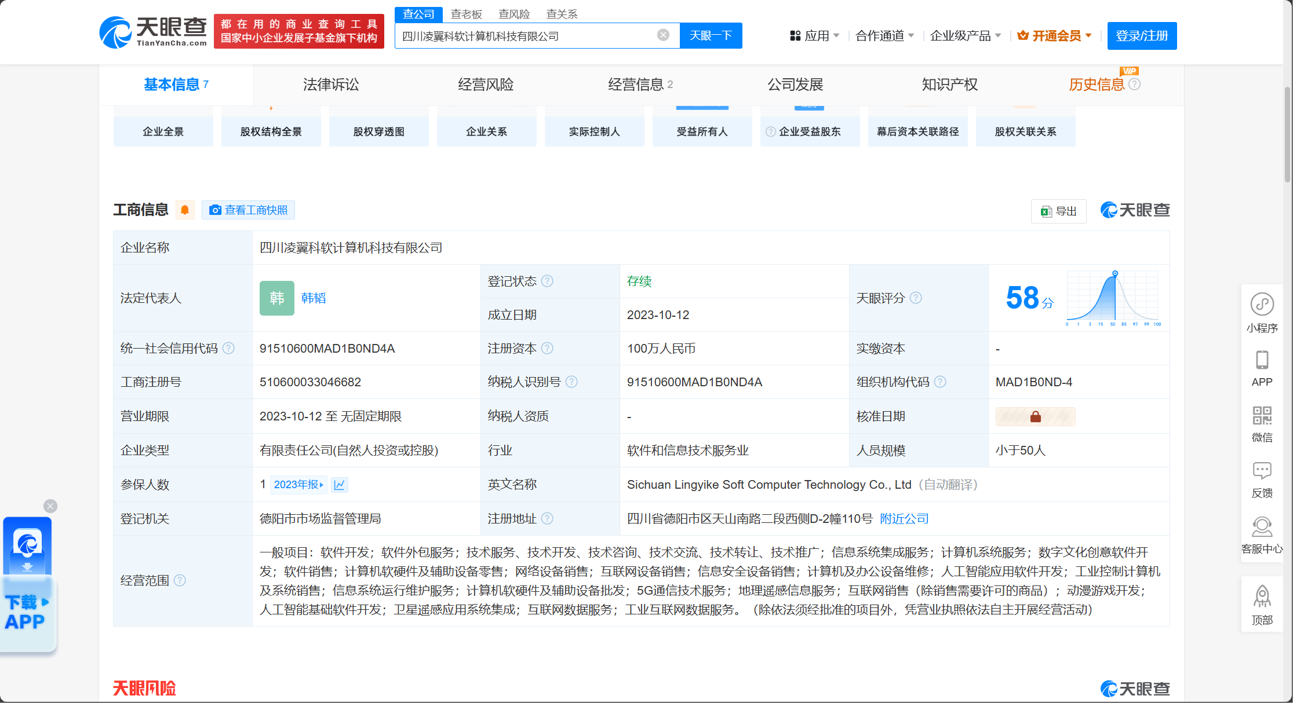Expand the 合作通道 dropdown
The image size is (1293, 703).
pos(885,36)
